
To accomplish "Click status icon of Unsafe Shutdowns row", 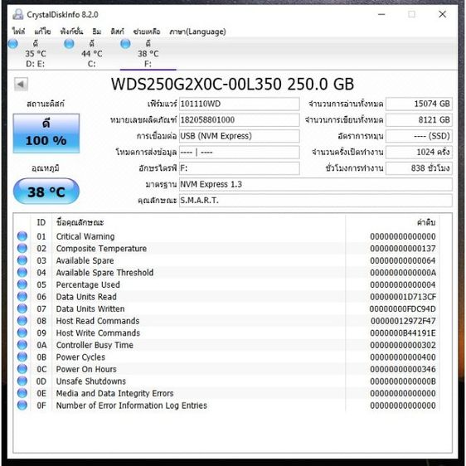I will pos(22,381).
